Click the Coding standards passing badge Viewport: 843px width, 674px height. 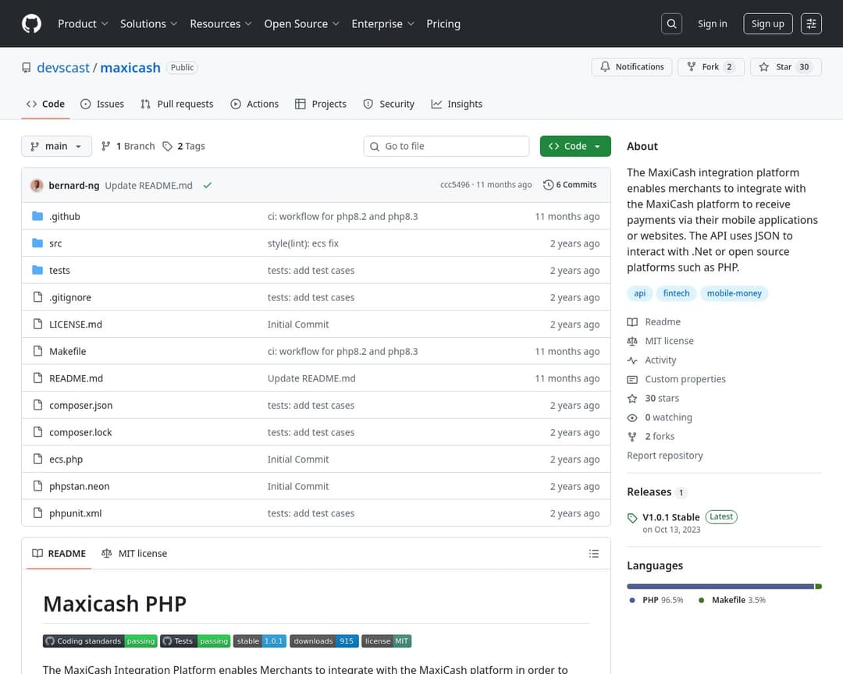click(100, 640)
